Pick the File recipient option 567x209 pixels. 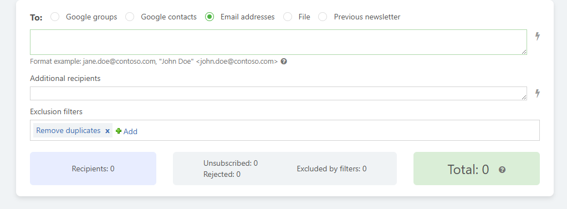pos(288,17)
